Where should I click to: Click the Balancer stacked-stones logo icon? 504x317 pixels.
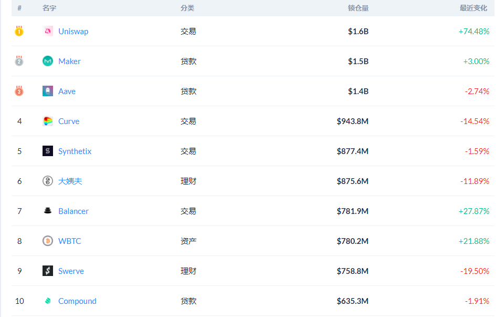pyautogui.click(x=48, y=211)
